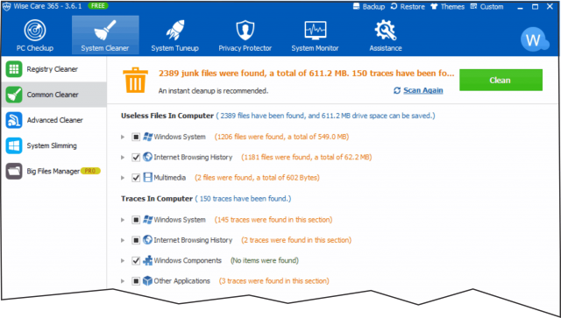This screenshot has height=318, width=561.
Task: Toggle the Other Applications checkbox
Action: point(136,281)
